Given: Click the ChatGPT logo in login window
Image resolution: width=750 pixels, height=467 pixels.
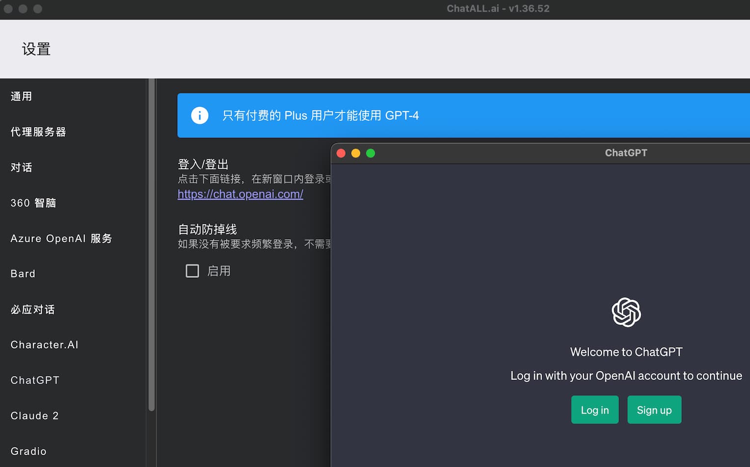Looking at the screenshot, I should tap(626, 312).
